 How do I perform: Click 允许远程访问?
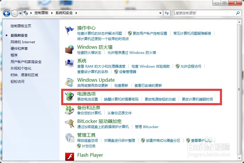point(191,66)
